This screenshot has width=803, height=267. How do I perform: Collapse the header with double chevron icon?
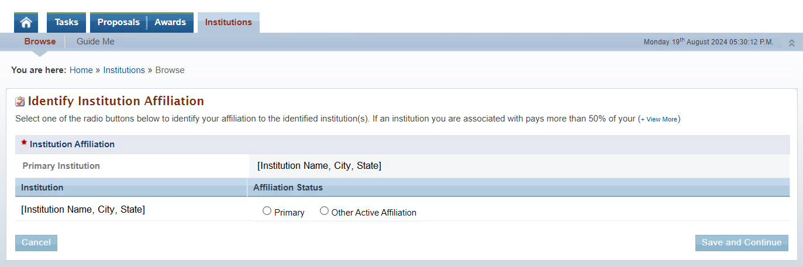point(791,43)
